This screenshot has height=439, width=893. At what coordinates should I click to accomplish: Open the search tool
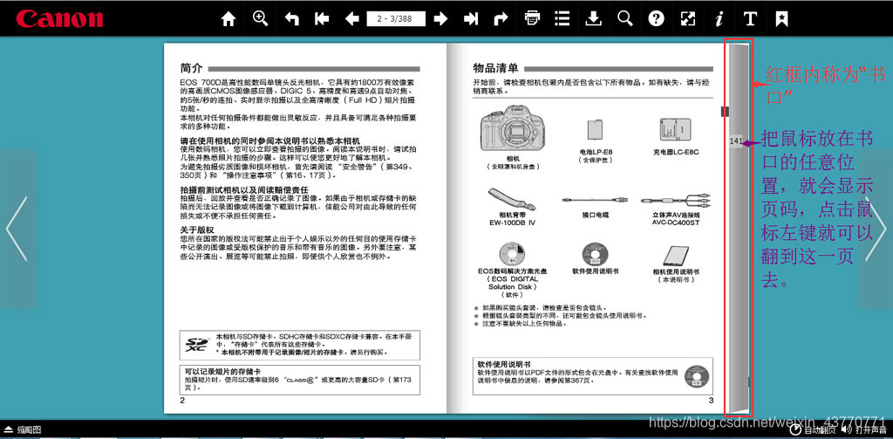[624, 19]
